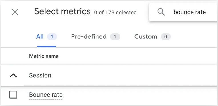Viewport: 218px width, 106px height.
Task: Click the count badge beside Pre-defined
Action: click(x=115, y=37)
